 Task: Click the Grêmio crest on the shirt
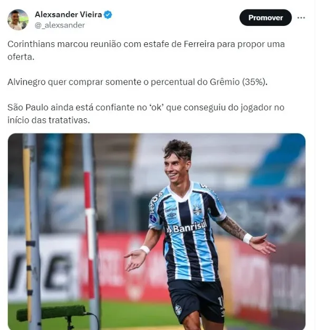(x=197, y=210)
